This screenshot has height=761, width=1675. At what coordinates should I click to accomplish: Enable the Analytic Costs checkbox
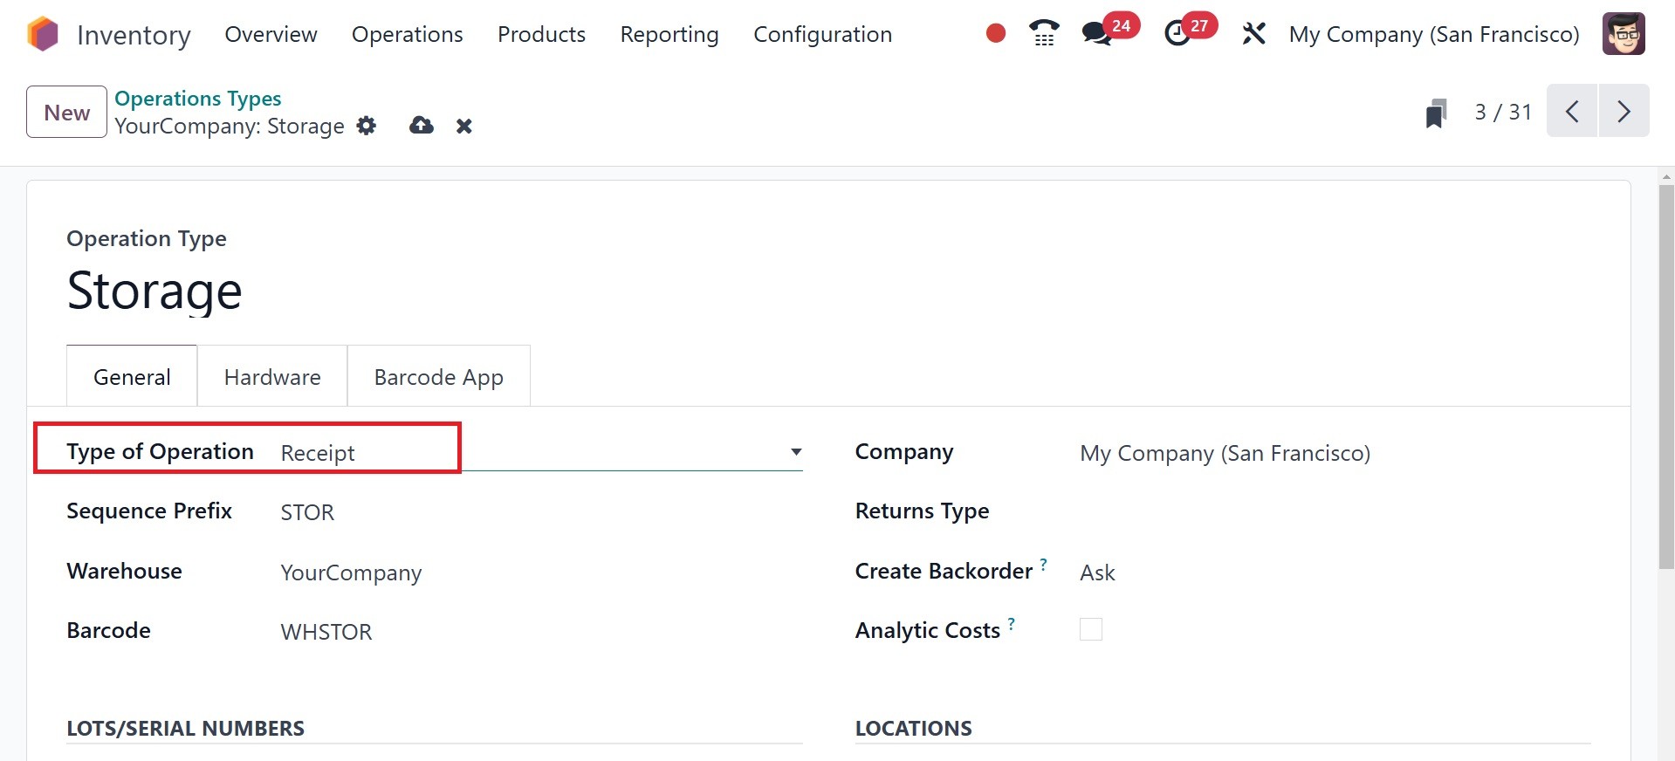pos(1091,629)
